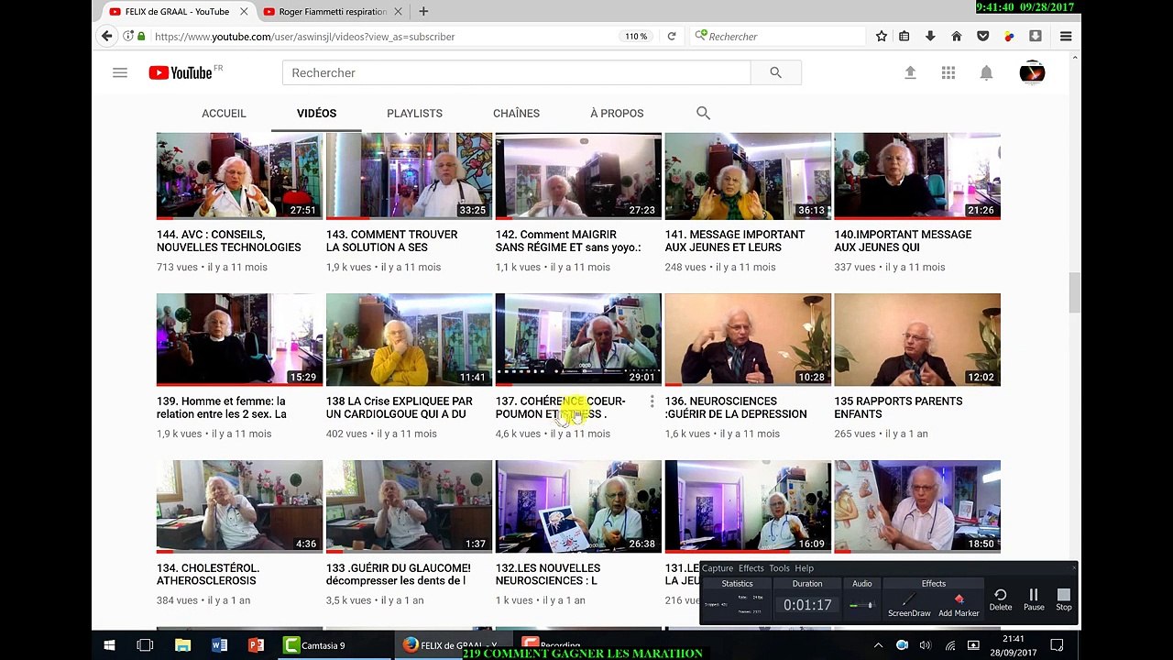Pause the screen recording

click(1034, 599)
